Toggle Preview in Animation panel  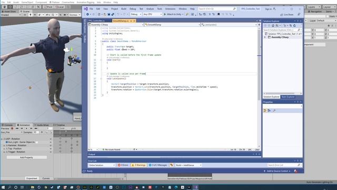point(5,129)
